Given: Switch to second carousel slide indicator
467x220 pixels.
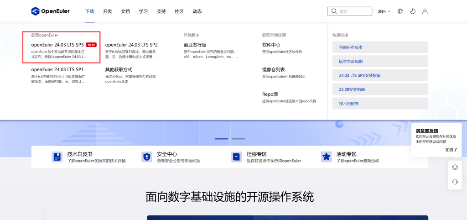Looking at the screenshot, I should pyautogui.click(x=238, y=138).
